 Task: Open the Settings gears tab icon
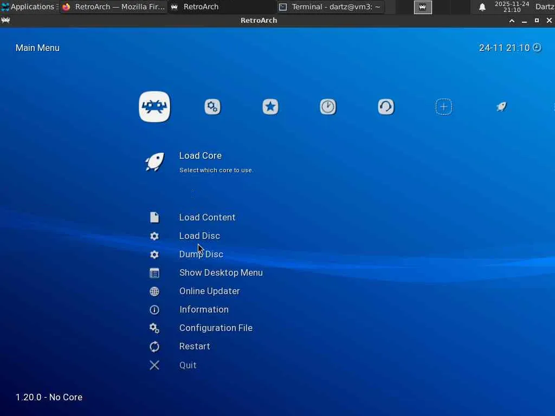pyautogui.click(x=212, y=107)
